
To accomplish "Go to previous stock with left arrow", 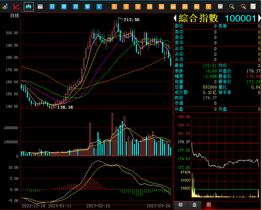I will [175, 18].
